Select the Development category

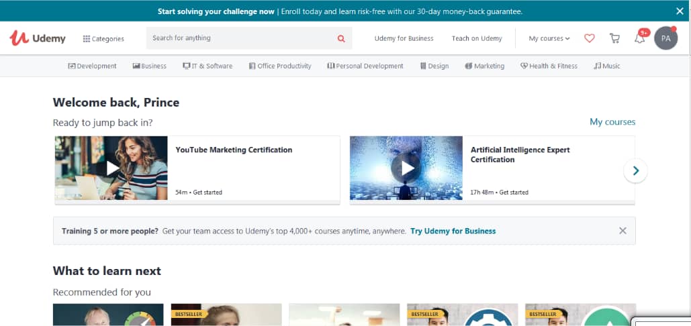point(92,66)
